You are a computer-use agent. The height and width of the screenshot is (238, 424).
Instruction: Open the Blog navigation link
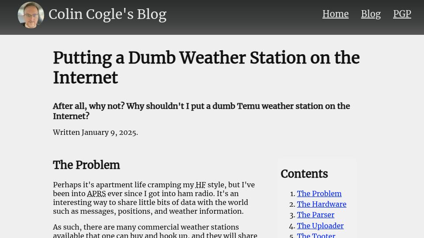tap(371, 14)
